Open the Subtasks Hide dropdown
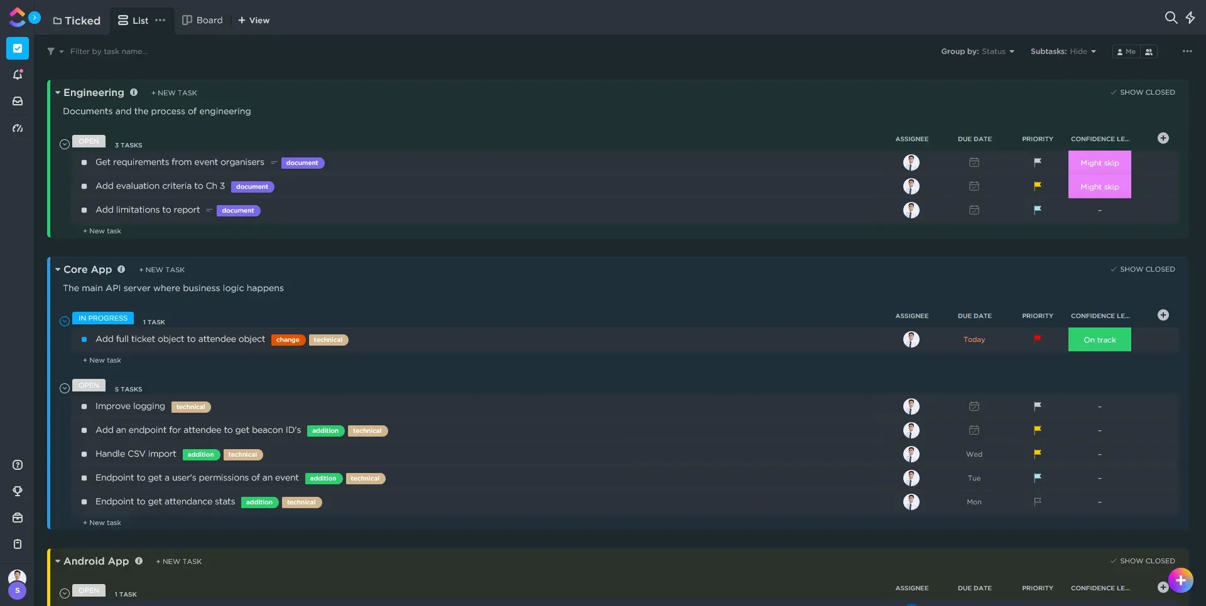This screenshot has height=606, width=1206. click(1063, 51)
